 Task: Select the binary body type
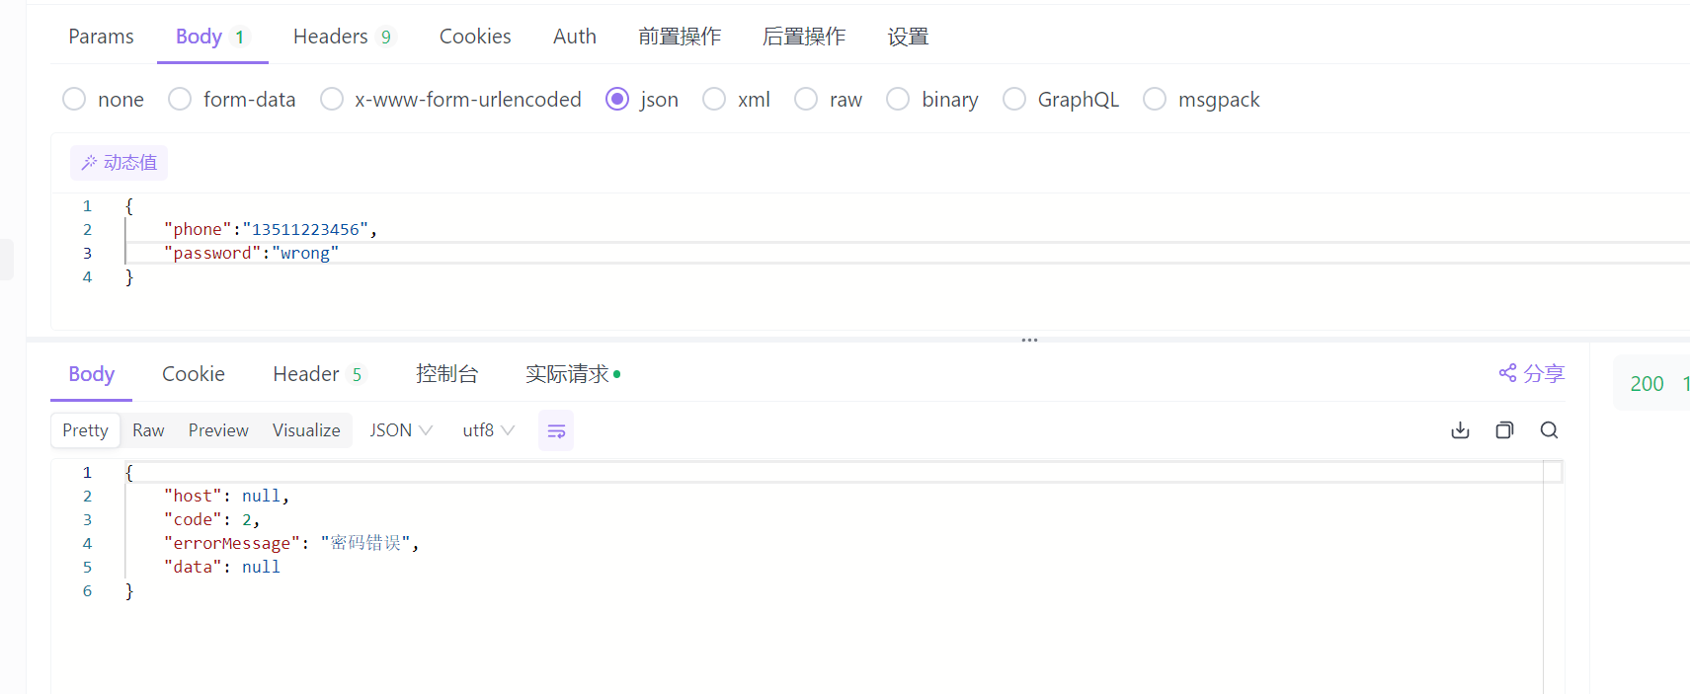tap(932, 100)
